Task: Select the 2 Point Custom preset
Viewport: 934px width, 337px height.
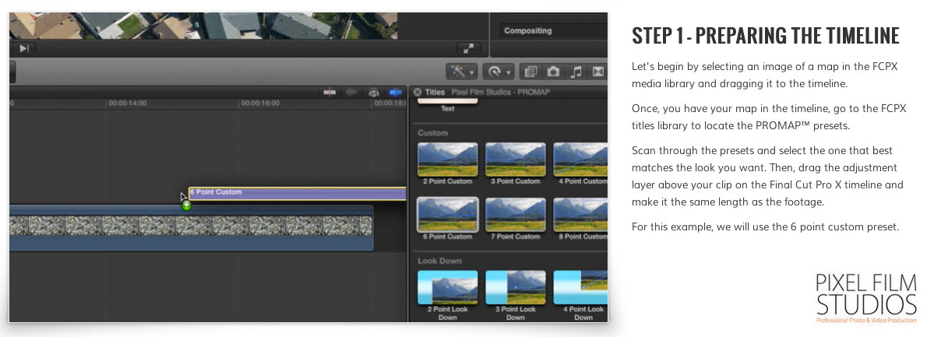Action: (x=447, y=159)
